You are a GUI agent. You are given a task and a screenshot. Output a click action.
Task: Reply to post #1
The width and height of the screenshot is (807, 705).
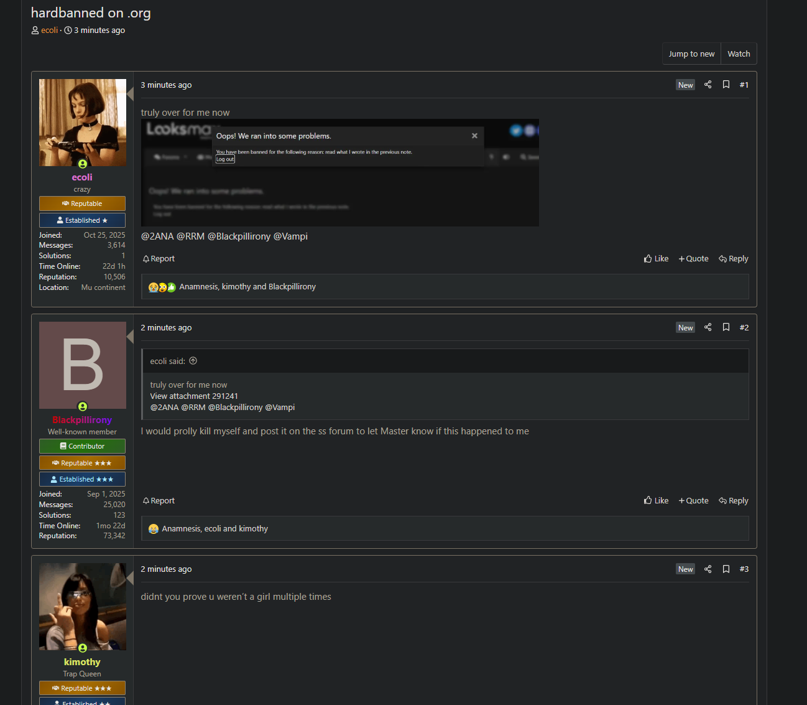click(733, 259)
